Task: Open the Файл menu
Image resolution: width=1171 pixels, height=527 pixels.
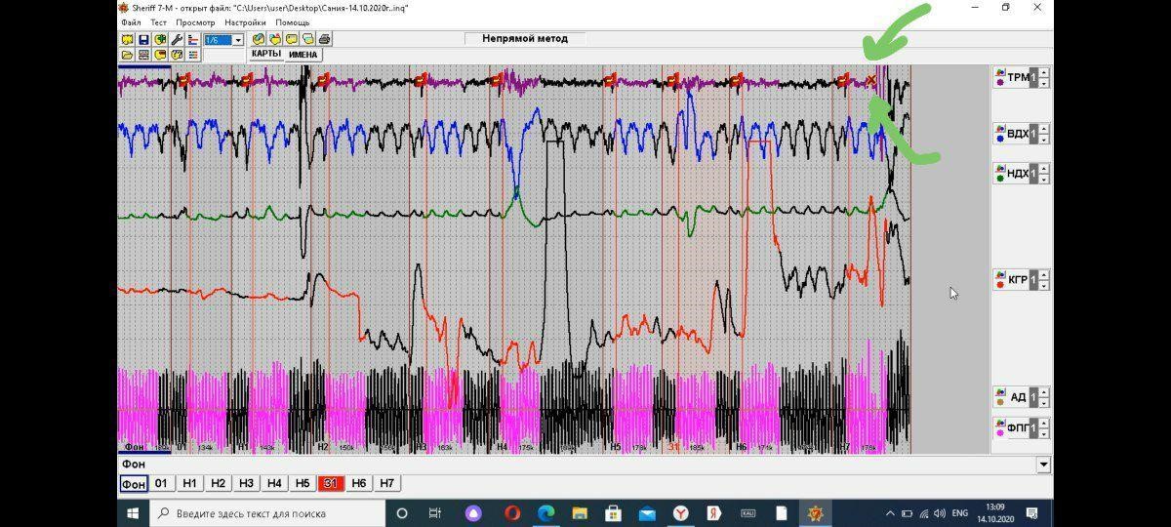Action: (x=131, y=22)
